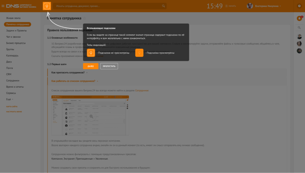Open the Екатерина Никулина user dropdown
Image resolution: width=305 pixels, height=173 pixels.
coord(268,6)
